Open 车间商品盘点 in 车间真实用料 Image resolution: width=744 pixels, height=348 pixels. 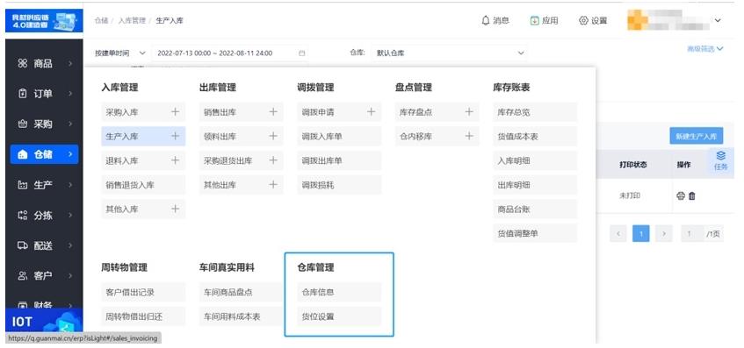tap(241, 292)
